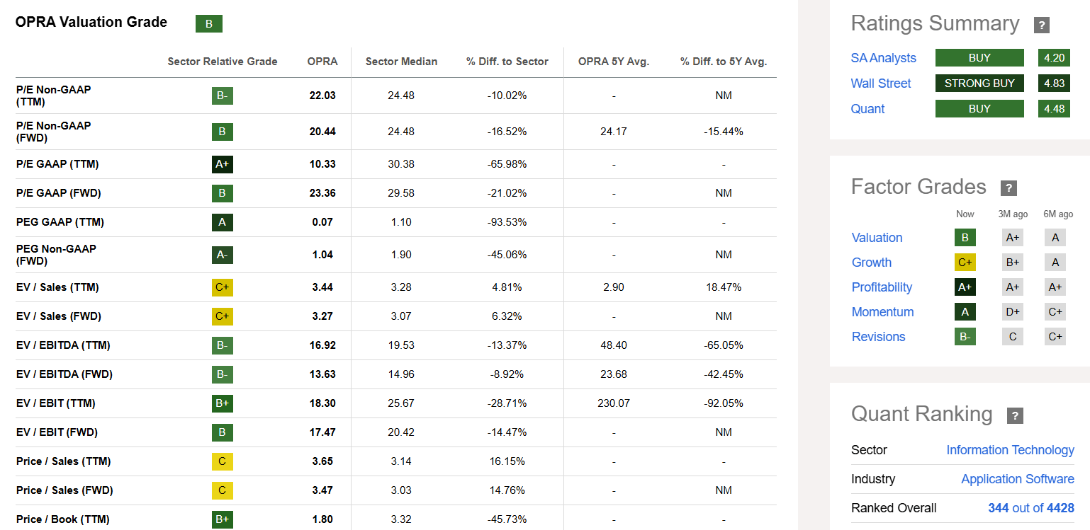Open the Application Software industry link
Screen dimensions: 1090x530
pos(1017,479)
